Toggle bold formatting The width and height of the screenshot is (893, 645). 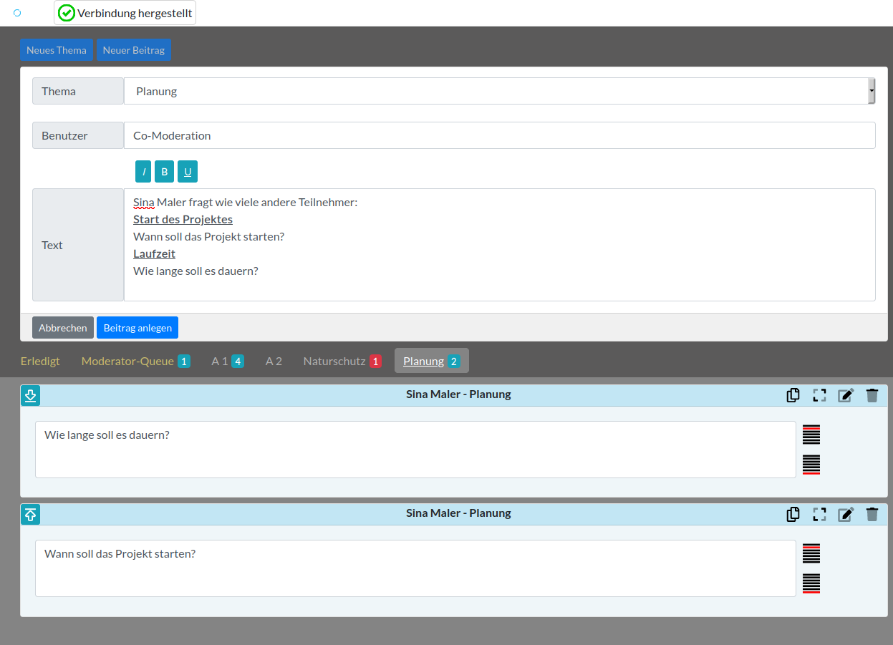(164, 172)
